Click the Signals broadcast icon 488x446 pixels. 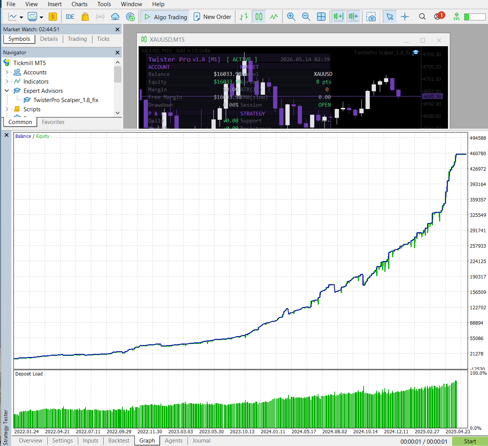pyautogui.click(x=100, y=17)
